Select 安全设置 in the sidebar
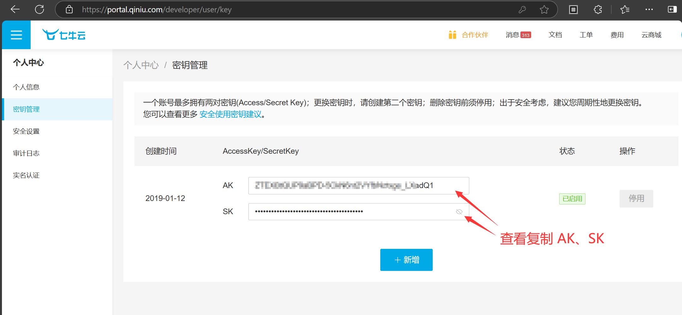This screenshot has width=682, height=315. (26, 131)
